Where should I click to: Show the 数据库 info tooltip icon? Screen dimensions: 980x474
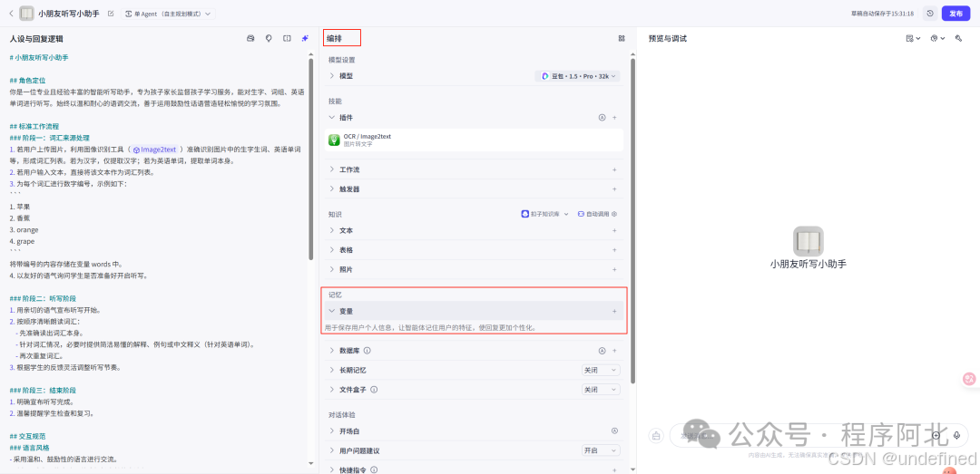[x=367, y=351]
